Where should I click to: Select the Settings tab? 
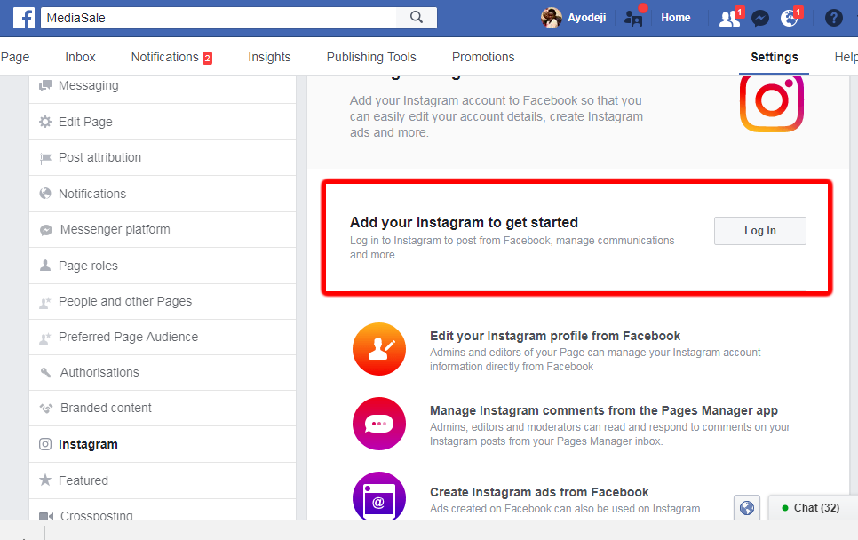coord(774,57)
